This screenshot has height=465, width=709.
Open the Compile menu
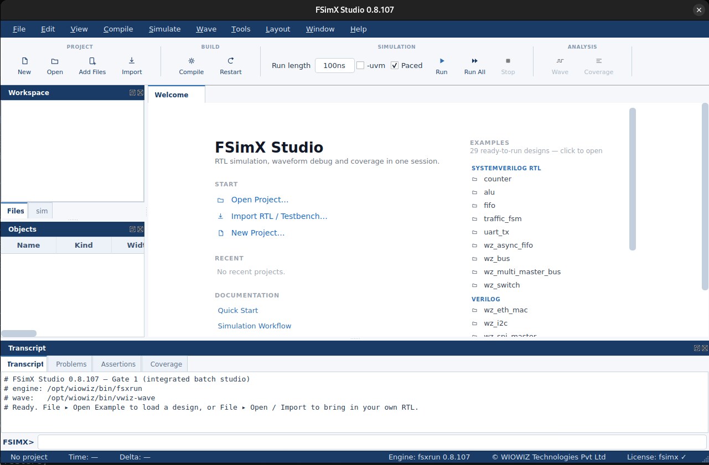click(118, 29)
